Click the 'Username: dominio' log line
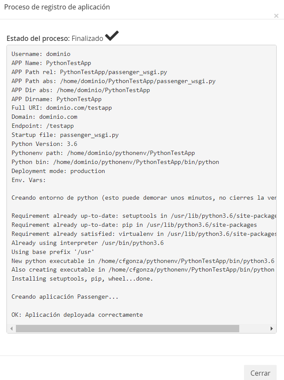The width and height of the screenshot is (284, 380). [x=41, y=54]
